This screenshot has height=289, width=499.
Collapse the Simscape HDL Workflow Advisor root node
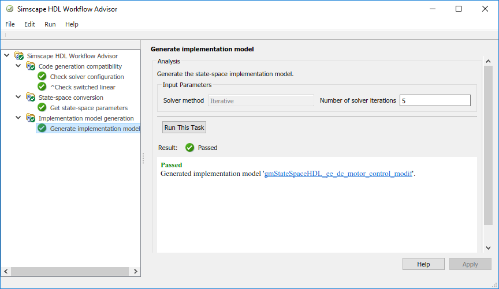[7, 56]
